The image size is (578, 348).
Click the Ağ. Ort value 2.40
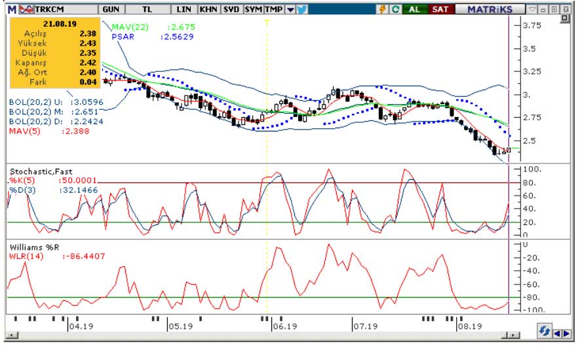point(88,73)
